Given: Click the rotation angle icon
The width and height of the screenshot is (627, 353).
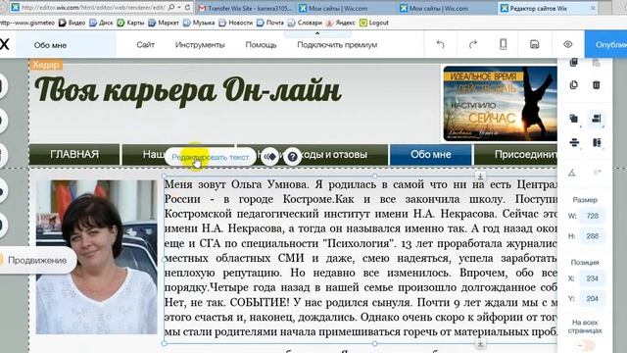Looking at the screenshot, I should [x=572, y=173].
